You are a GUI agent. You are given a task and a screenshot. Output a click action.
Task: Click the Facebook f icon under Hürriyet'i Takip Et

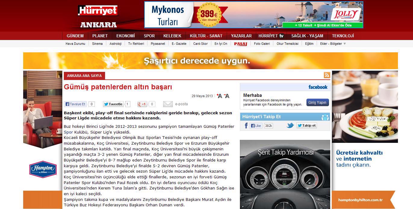246,126
